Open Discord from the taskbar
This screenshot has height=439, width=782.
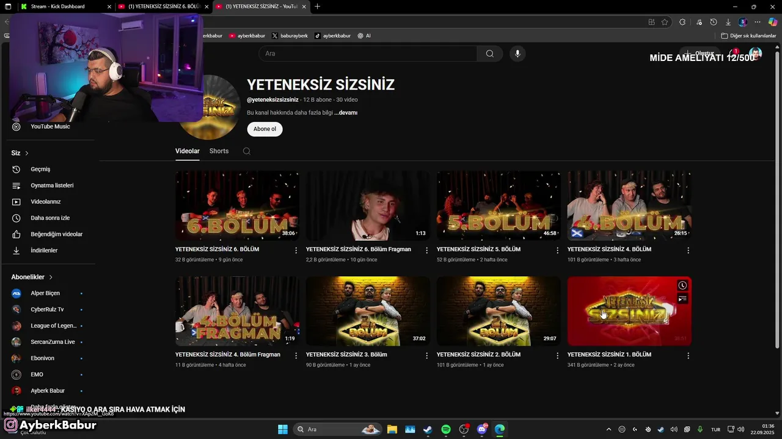(x=482, y=429)
